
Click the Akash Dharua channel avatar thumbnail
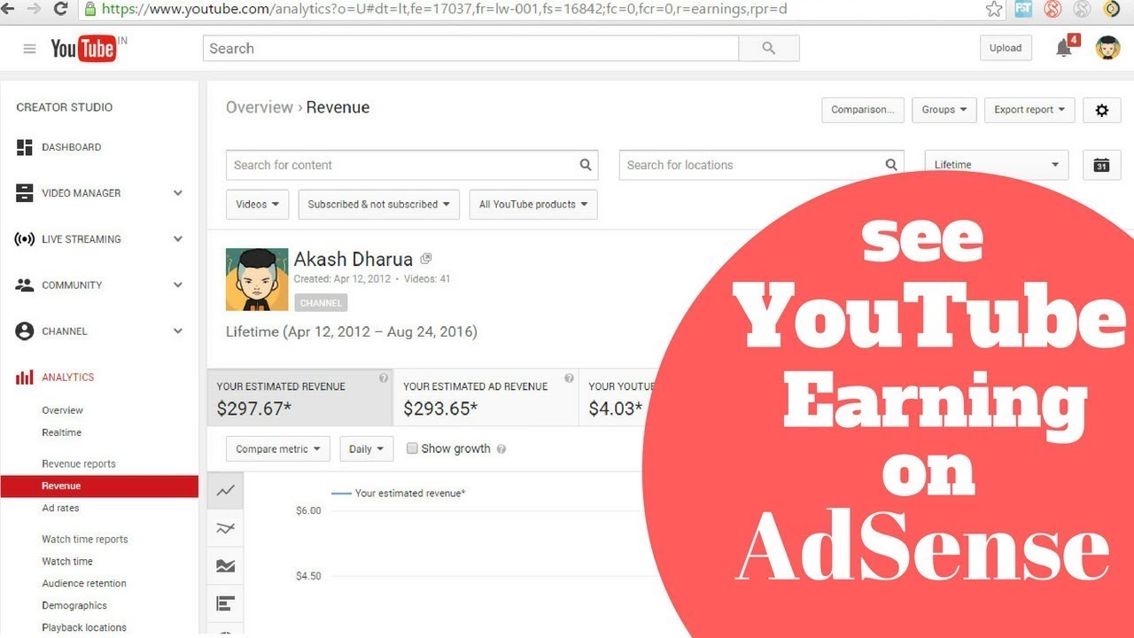(x=257, y=279)
